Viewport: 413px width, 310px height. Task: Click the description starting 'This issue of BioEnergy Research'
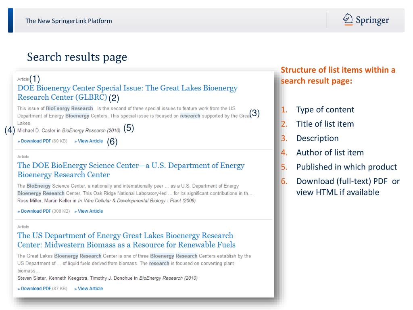pyautogui.click(x=134, y=116)
